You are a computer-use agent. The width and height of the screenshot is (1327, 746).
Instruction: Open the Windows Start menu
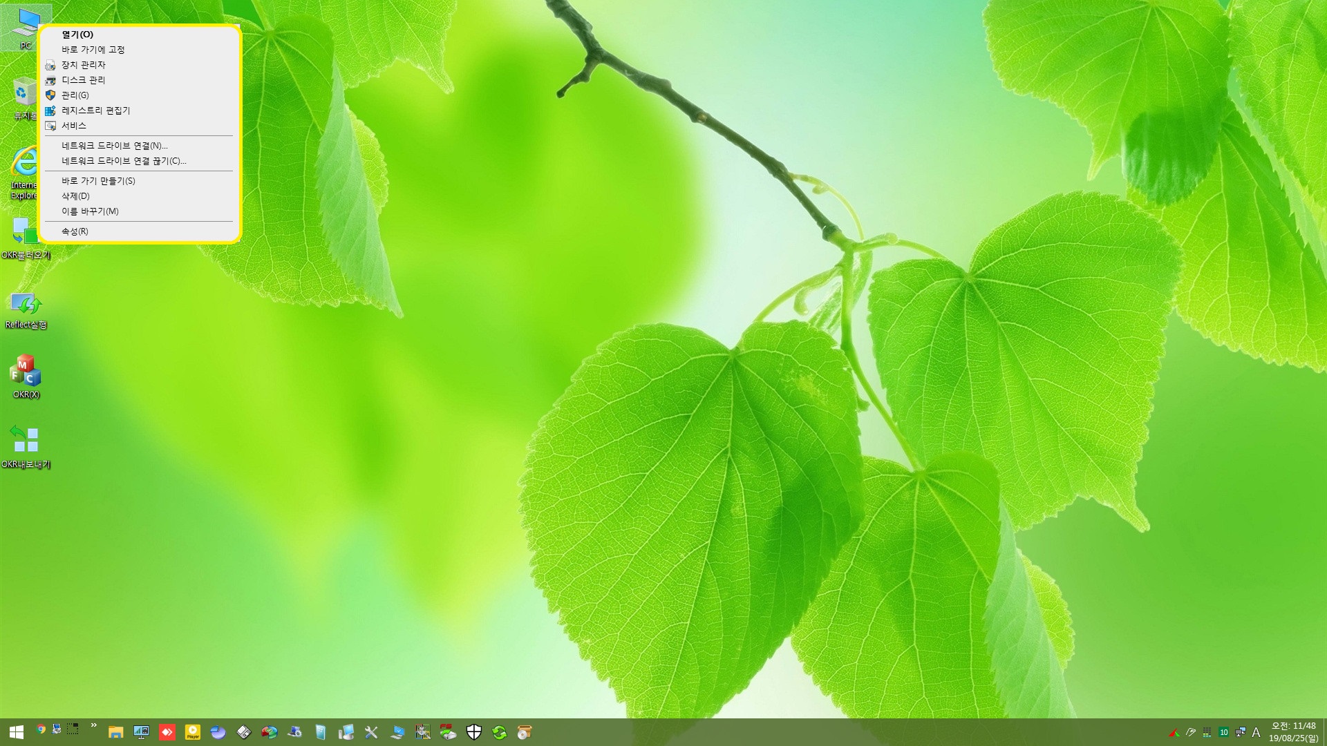[17, 732]
